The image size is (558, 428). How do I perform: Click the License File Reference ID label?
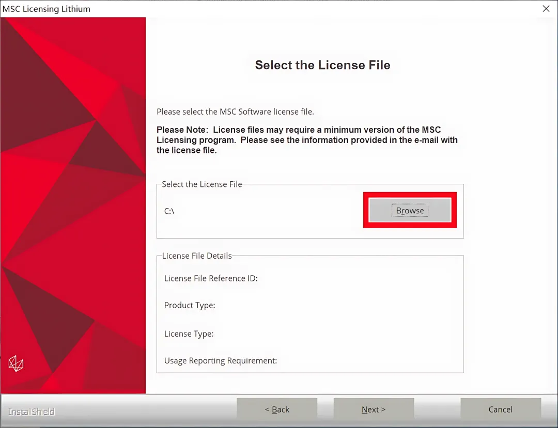pyautogui.click(x=211, y=278)
